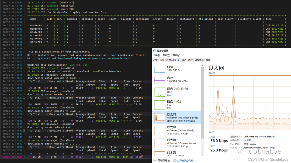This screenshot has height=163, width=291.
Task: Select the Default Switch Ethernet graph icon
Action: pos(160,130)
